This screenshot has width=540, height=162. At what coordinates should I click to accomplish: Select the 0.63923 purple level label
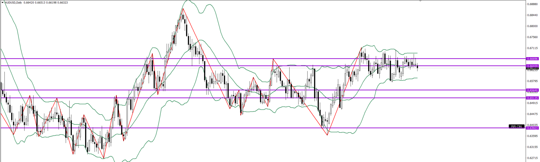coord(532,128)
